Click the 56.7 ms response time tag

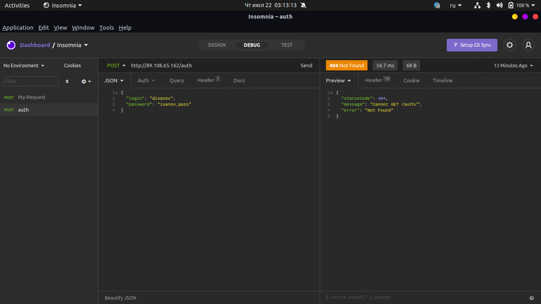385,66
